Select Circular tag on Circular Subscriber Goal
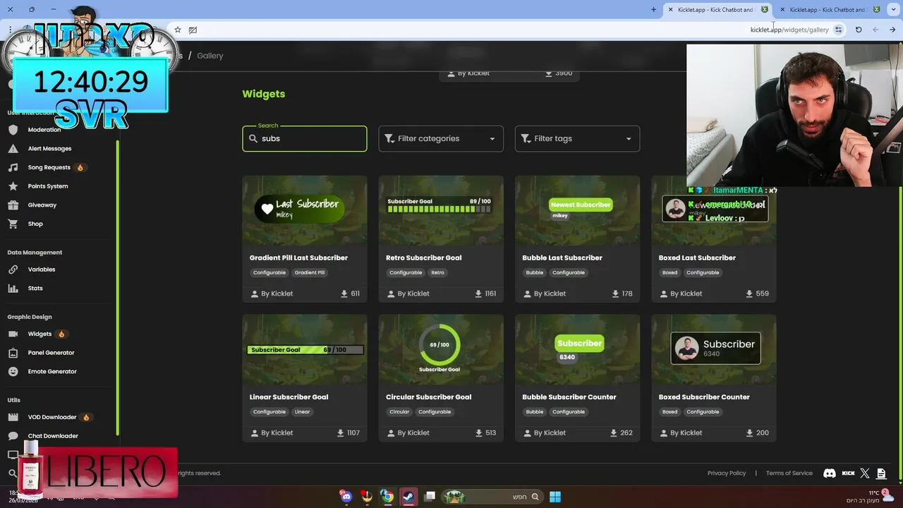The image size is (903, 508). point(399,412)
